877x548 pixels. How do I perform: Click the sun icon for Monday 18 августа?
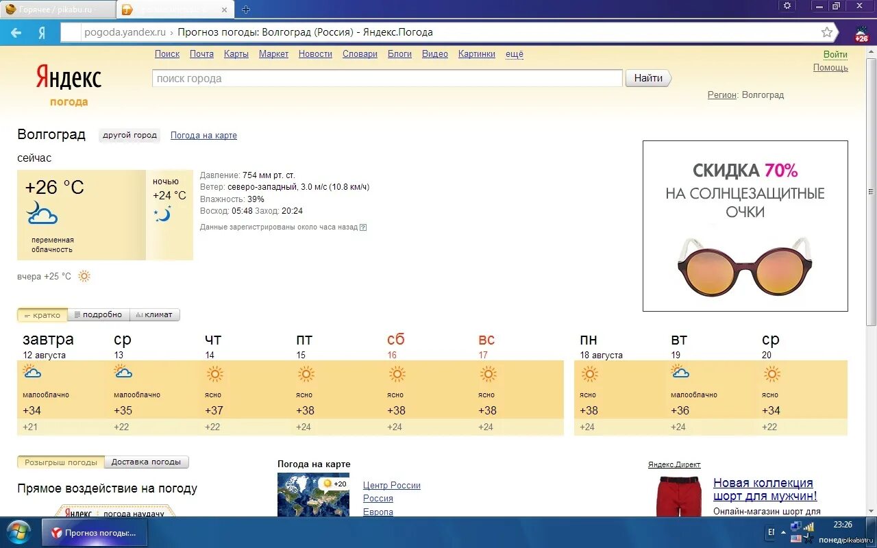589,374
